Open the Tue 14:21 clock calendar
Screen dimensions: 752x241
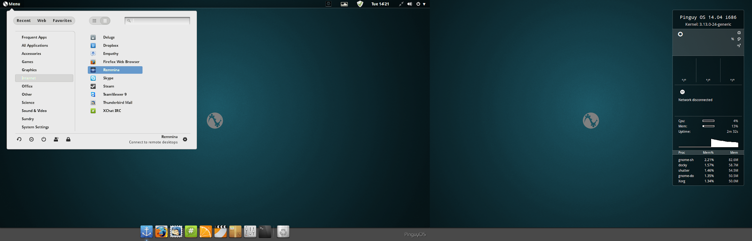380,4
